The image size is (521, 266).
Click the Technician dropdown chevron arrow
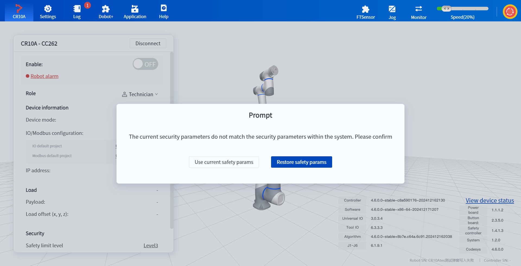coord(156,94)
